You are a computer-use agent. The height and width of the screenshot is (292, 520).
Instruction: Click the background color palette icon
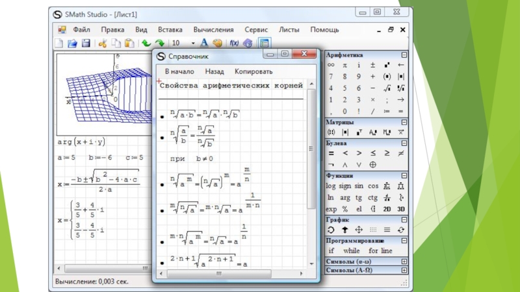(217, 43)
